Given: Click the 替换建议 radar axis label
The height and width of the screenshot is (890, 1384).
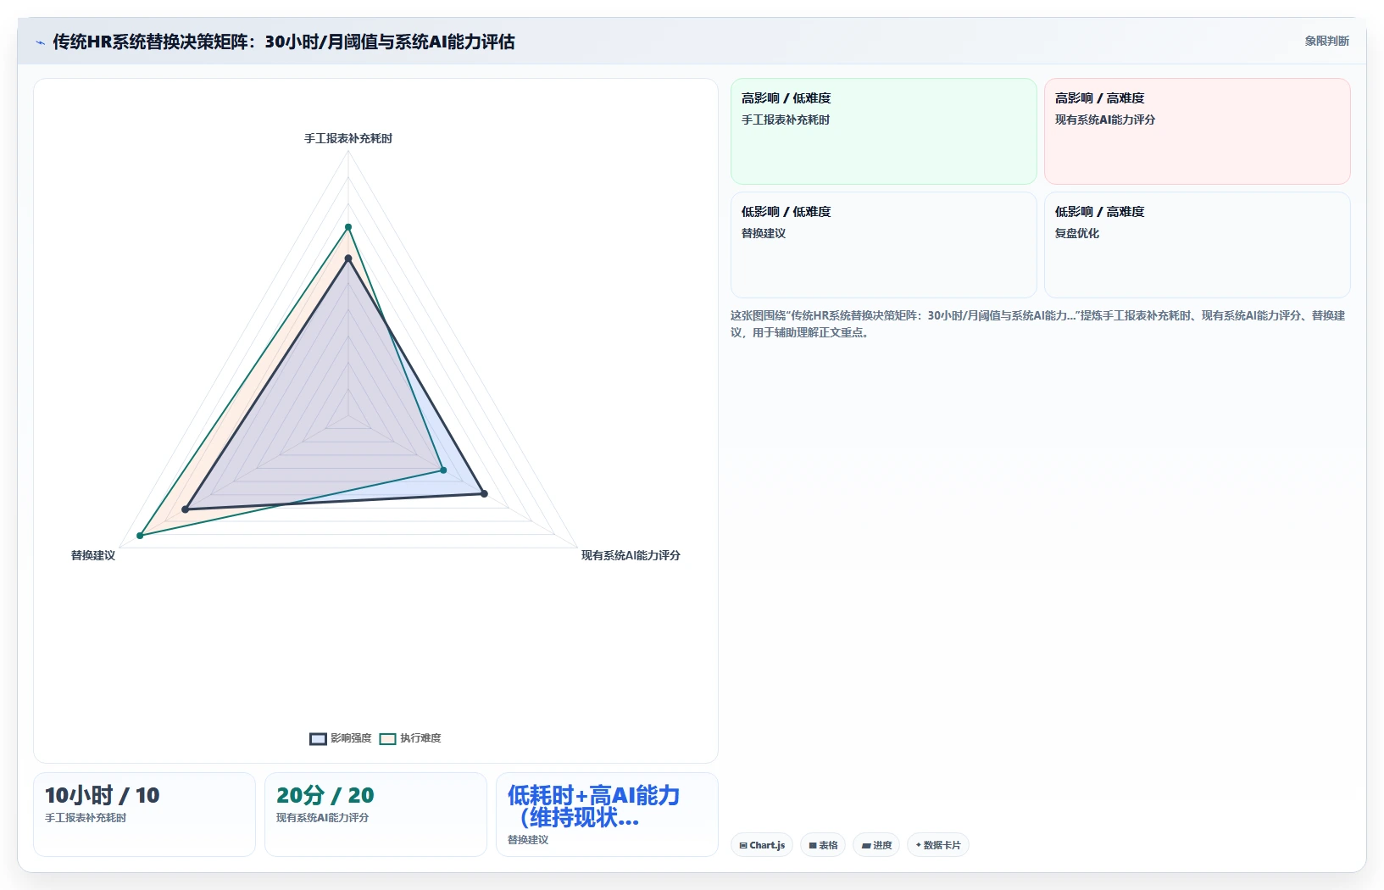Looking at the screenshot, I should pyautogui.click(x=93, y=555).
